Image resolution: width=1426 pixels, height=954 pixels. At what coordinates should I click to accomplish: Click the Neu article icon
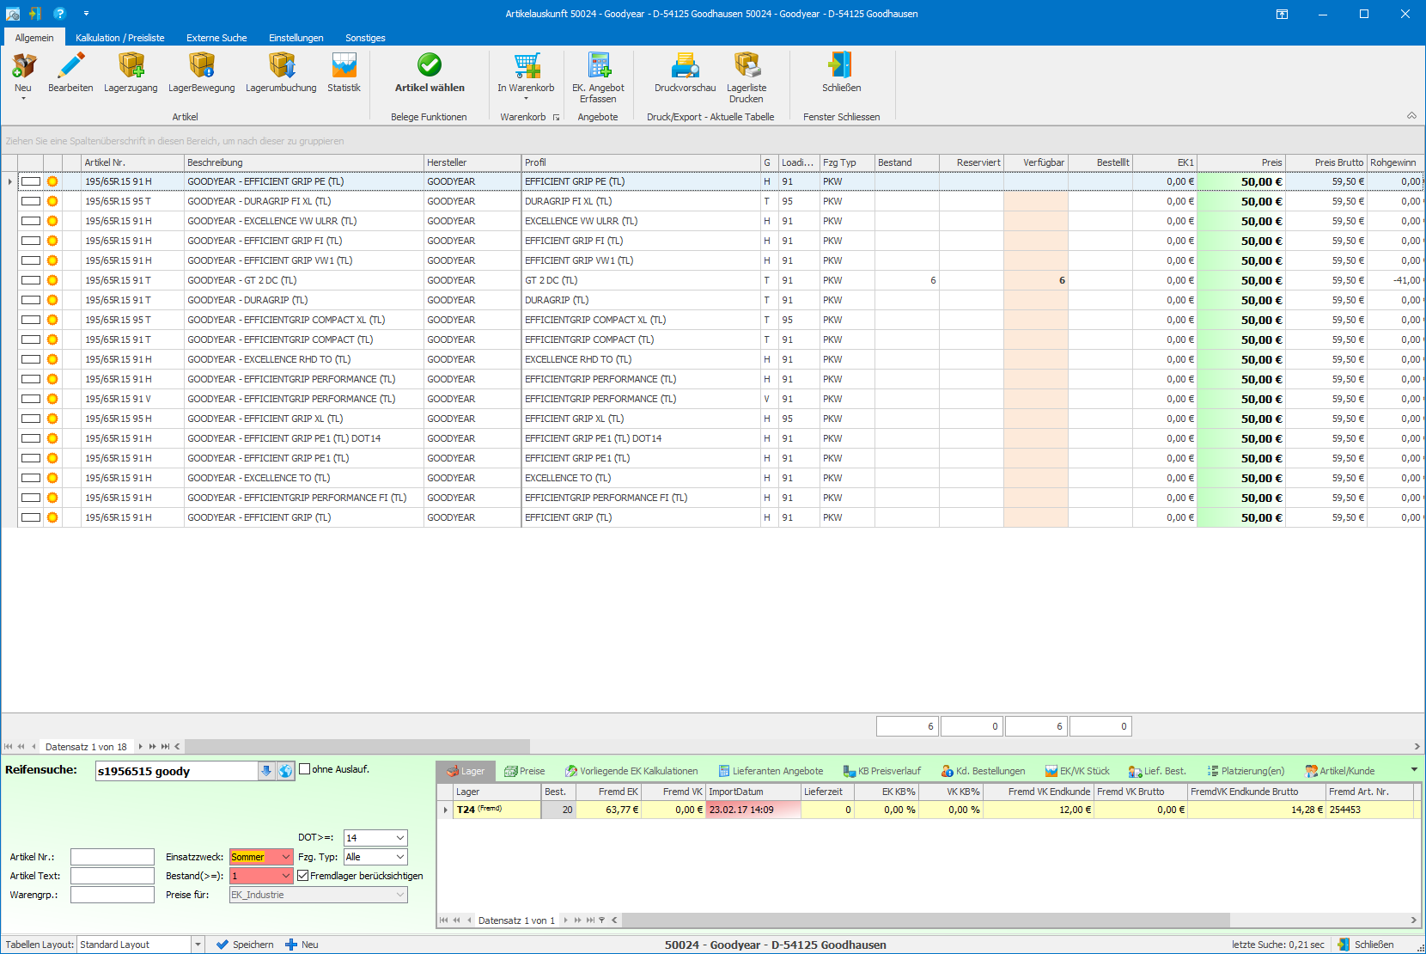click(x=23, y=65)
